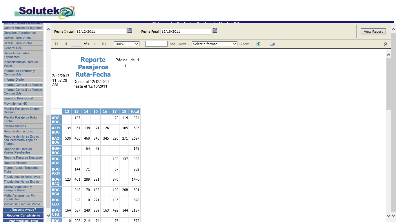This screenshot has width=396, height=222.
Task: Open the Reportes Cumplimiento section
Action: click(23, 215)
